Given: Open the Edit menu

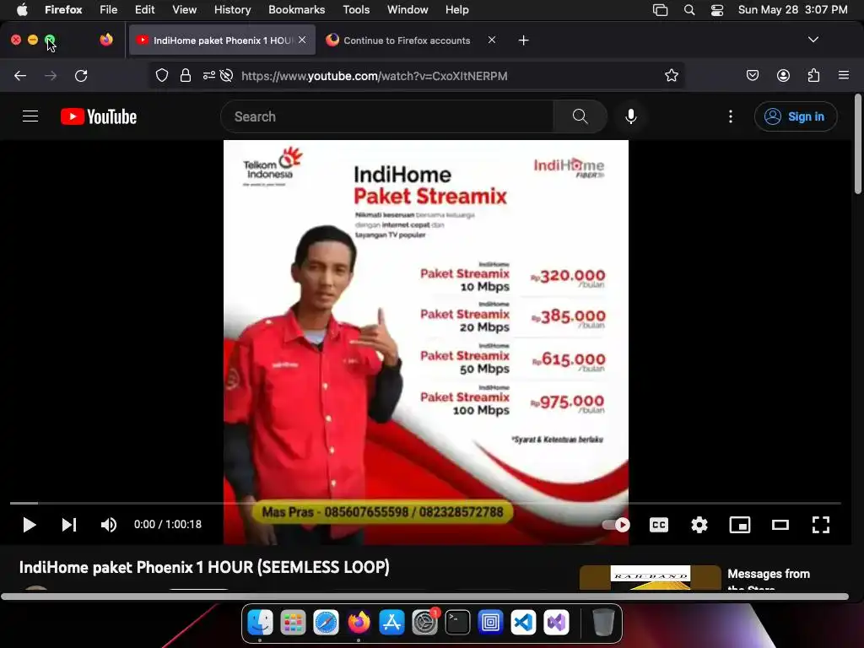Looking at the screenshot, I should [144, 9].
